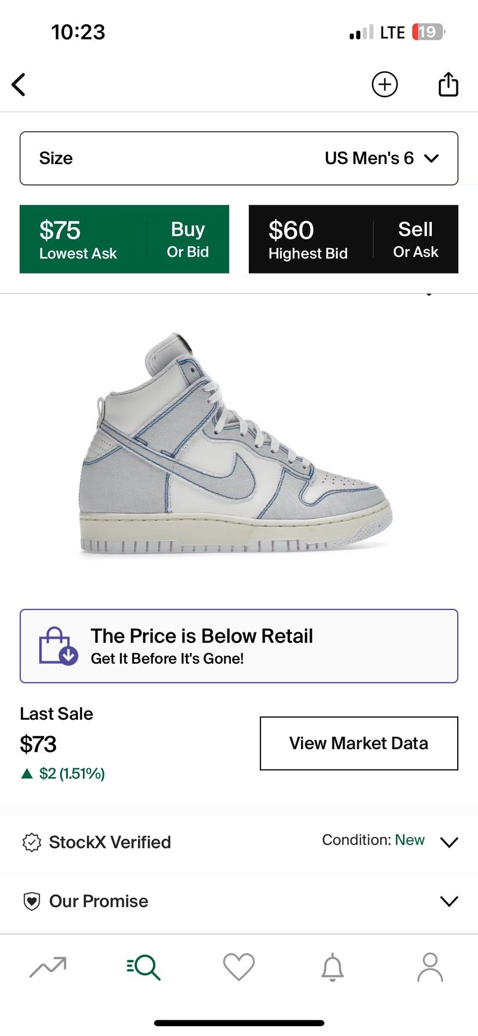Open notifications bell icon
478x1036 pixels.
[x=333, y=967]
